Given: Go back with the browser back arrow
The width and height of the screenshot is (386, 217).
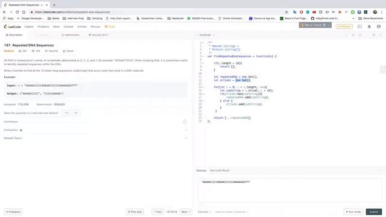Looking at the screenshot, I should coord(4,12).
